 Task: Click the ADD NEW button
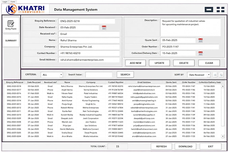pyautogui.click(x=135, y=63)
